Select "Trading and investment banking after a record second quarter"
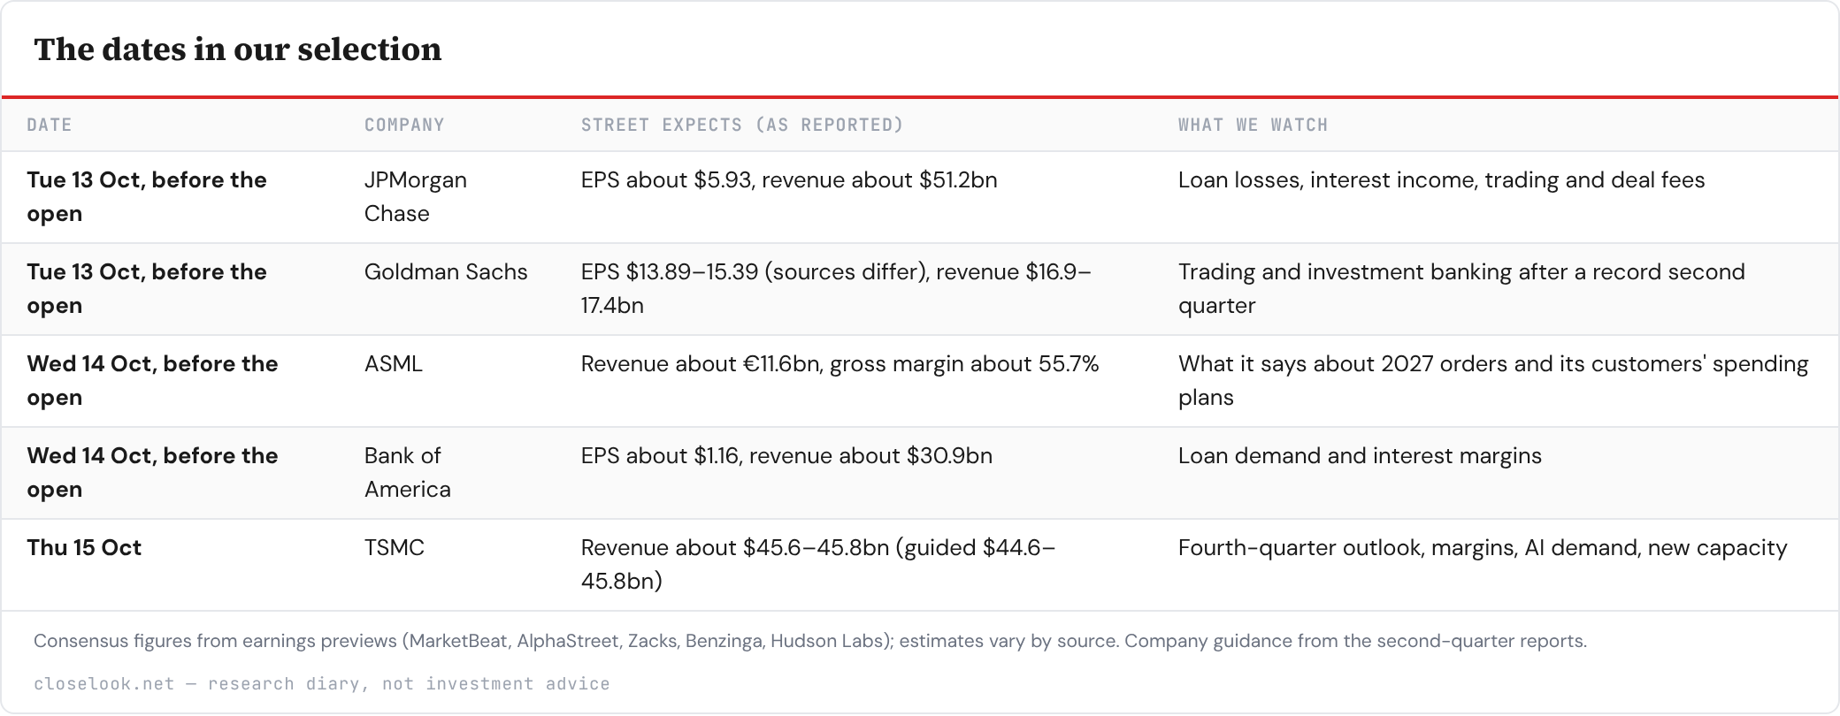The height and width of the screenshot is (716, 1840). (x=1461, y=289)
